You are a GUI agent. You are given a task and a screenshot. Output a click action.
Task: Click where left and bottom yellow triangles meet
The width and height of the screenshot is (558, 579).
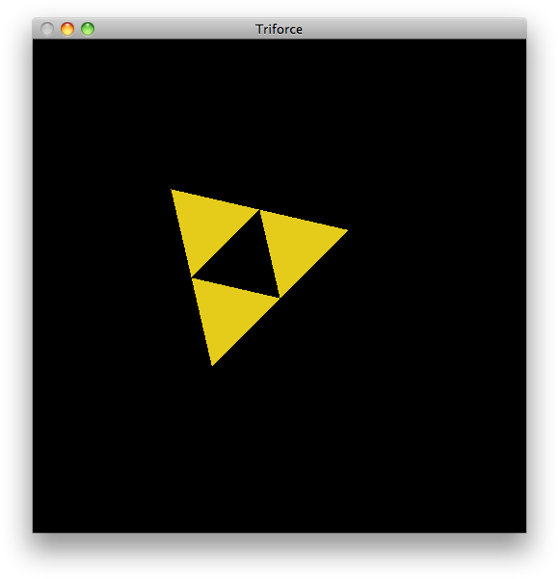191,277
